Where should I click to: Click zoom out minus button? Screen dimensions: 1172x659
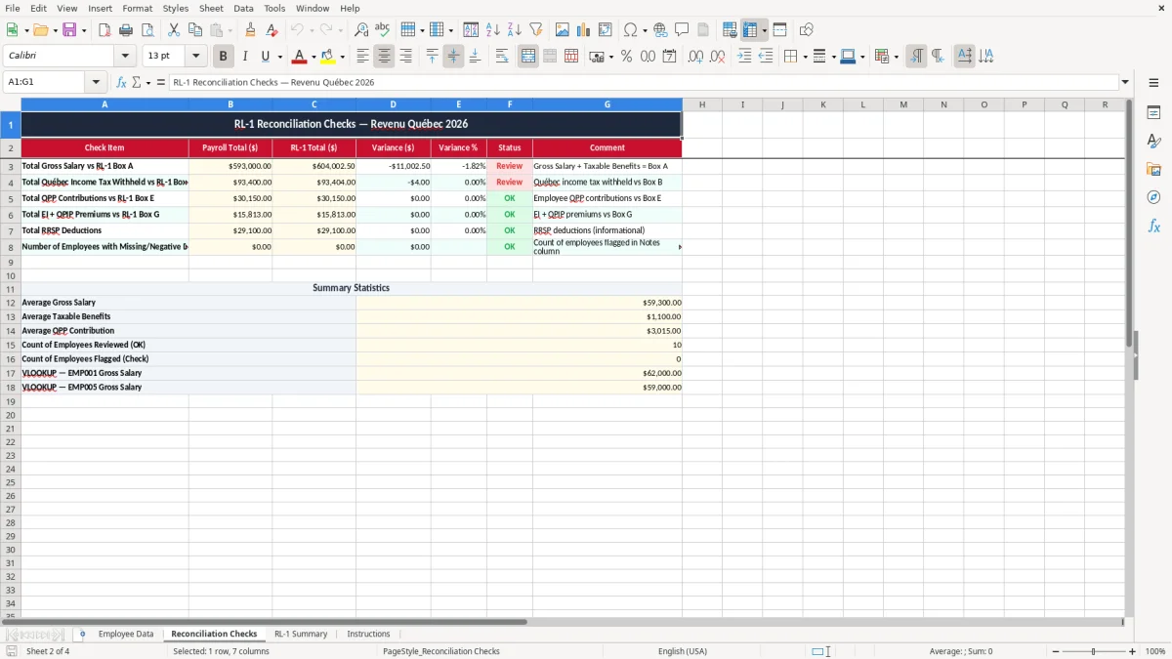pyautogui.click(x=1055, y=651)
